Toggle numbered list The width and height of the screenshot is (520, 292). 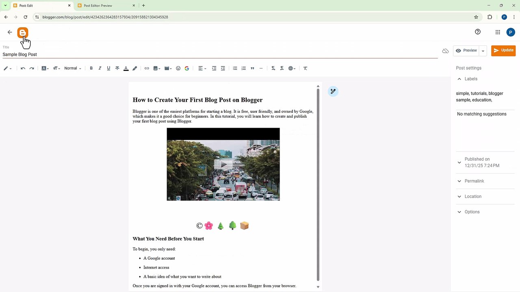[244, 68]
